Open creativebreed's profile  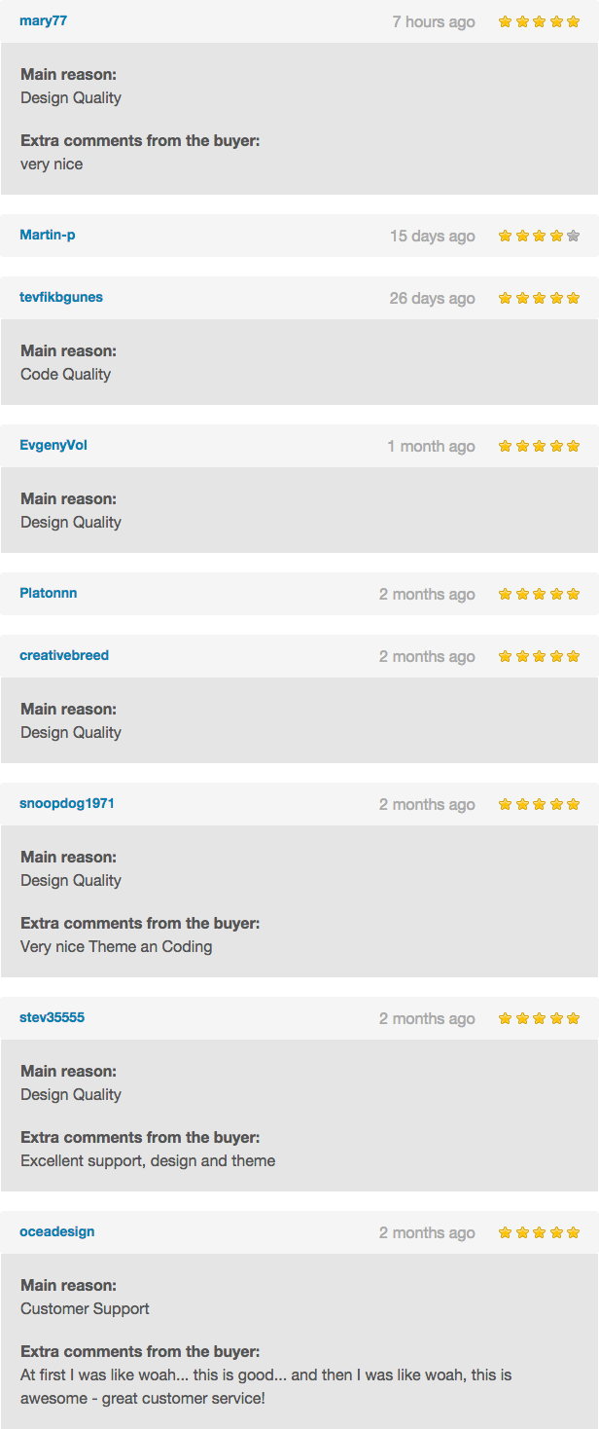64,655
